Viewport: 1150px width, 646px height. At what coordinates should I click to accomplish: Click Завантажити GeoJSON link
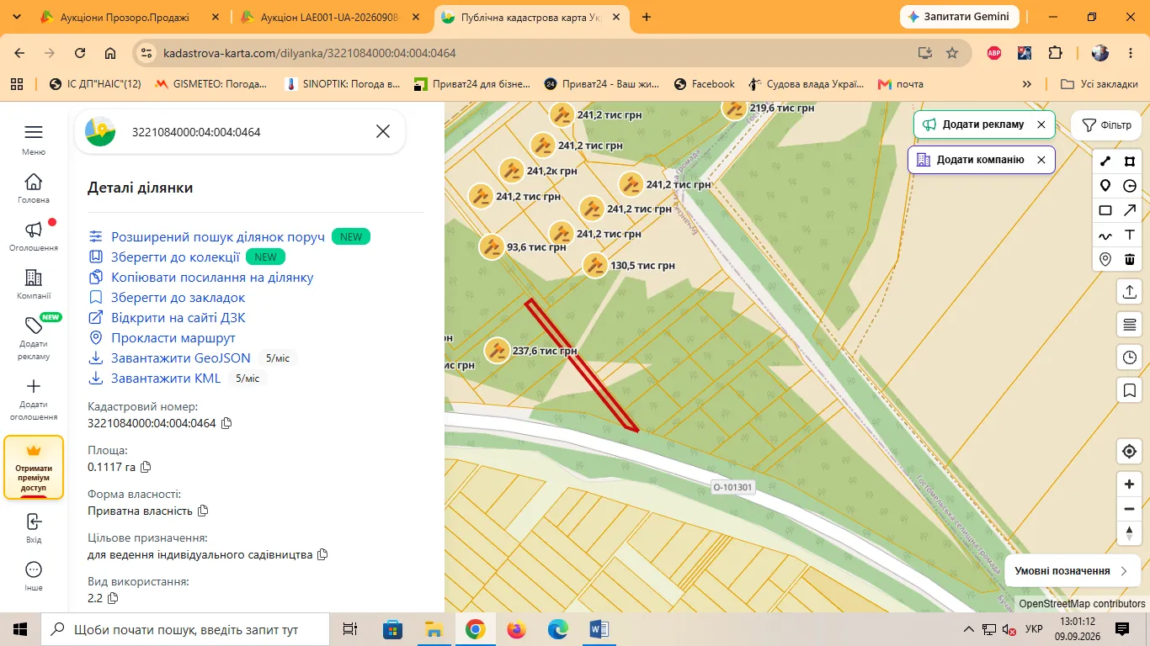coord(181,358)
